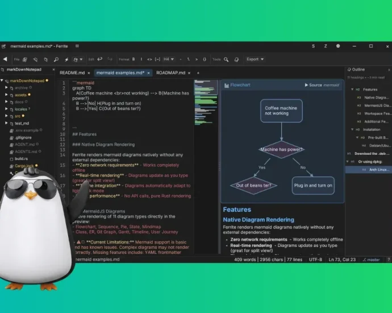Click the icon next to Tools search
This screenshot has height=313, width=392.
(x=236, y=59)
